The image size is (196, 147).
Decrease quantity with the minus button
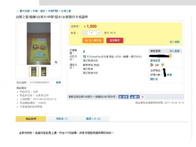(x=85, y=33)
